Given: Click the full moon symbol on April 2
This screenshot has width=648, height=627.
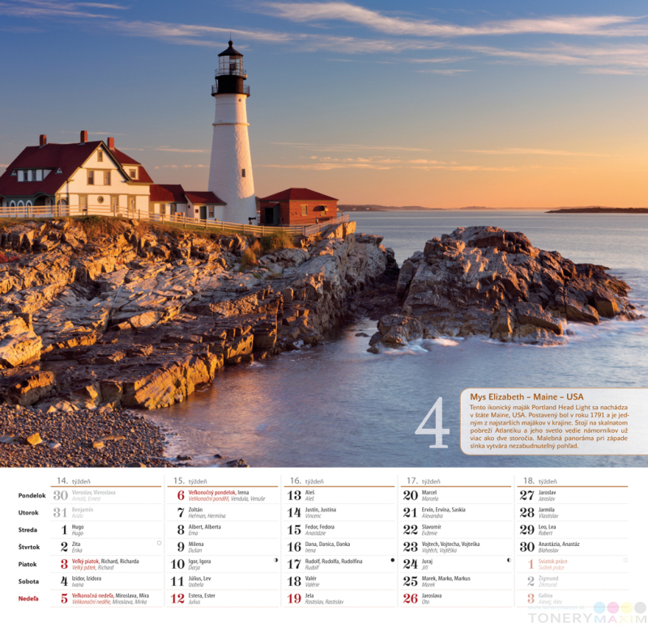Looking at the screenshot, I should [x=159, y=543].
